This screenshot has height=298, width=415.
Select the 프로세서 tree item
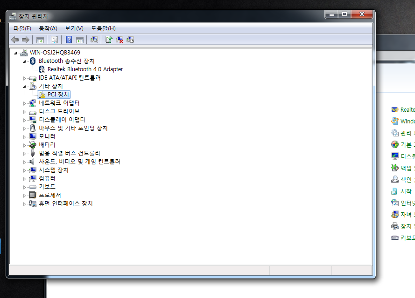click(x=50, y=195)
